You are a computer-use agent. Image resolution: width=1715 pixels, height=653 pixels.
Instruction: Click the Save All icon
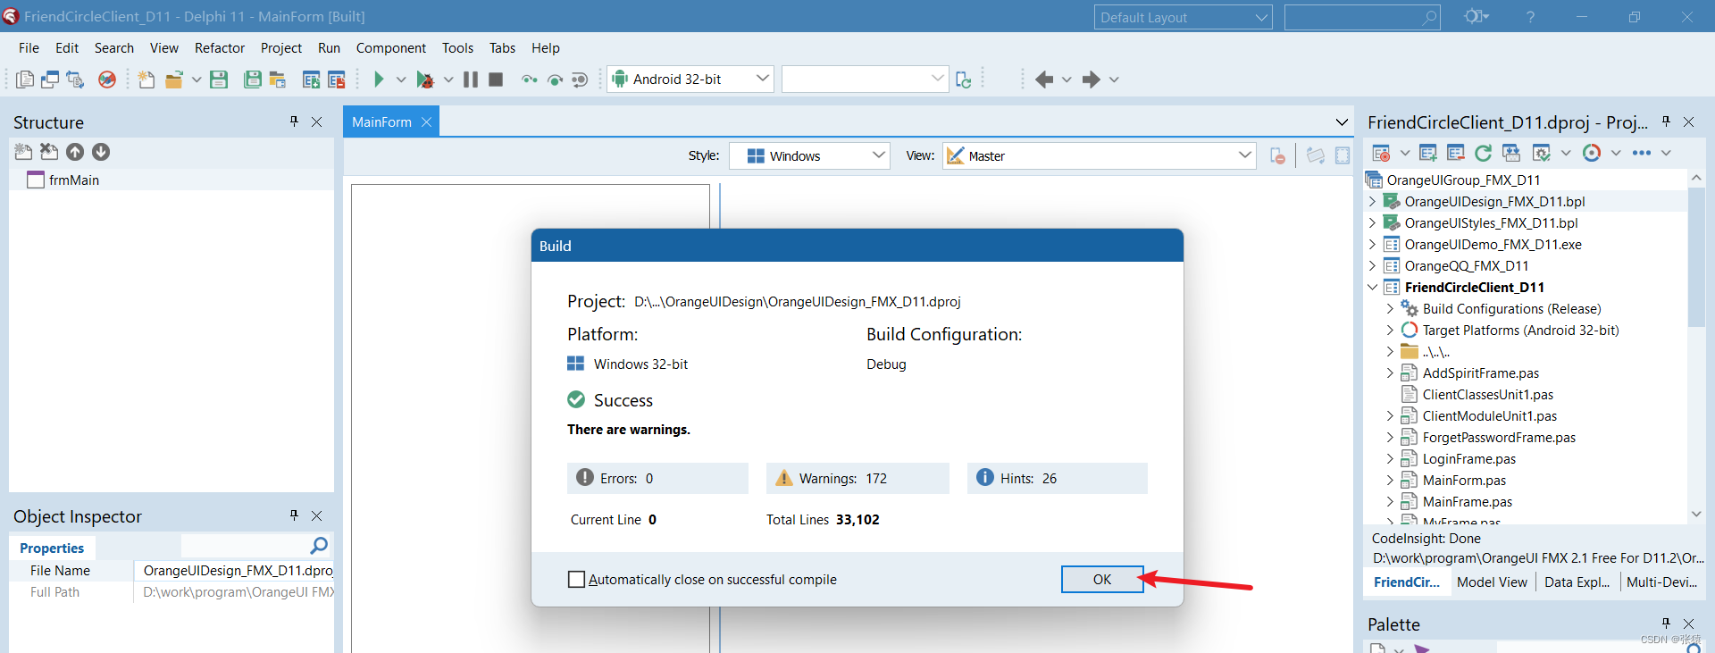pos(253,80)
